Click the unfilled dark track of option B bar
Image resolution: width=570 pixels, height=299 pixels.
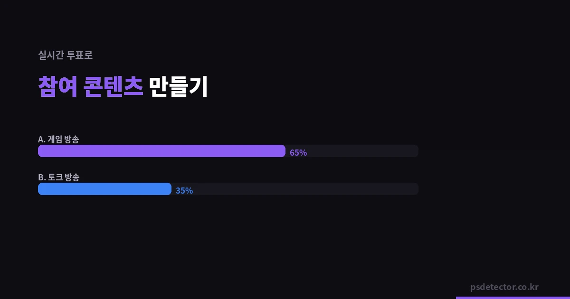304,189
